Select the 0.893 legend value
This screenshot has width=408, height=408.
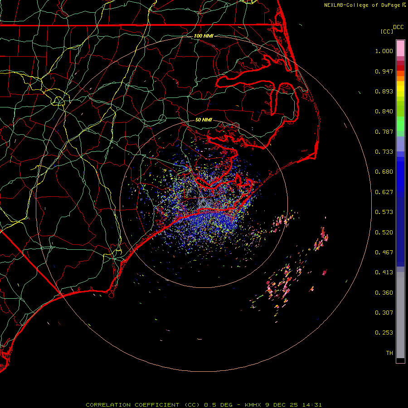(x=384, y=91)
